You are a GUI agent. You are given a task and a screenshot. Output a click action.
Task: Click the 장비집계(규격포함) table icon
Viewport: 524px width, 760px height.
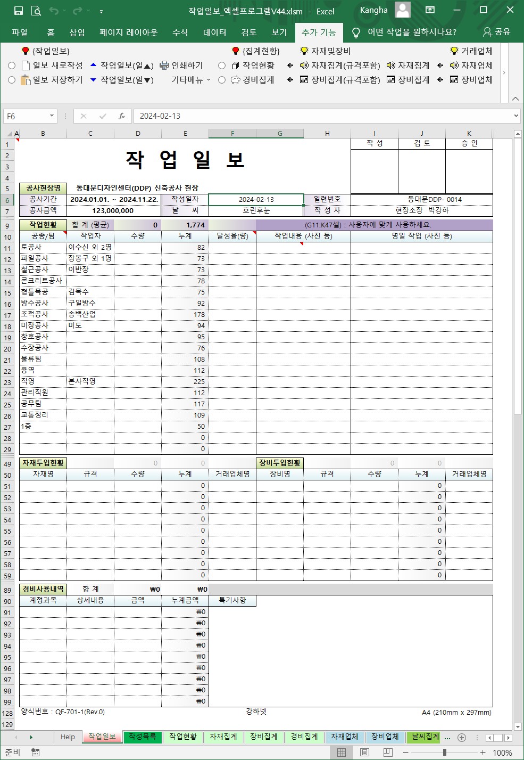coord(304,80)
